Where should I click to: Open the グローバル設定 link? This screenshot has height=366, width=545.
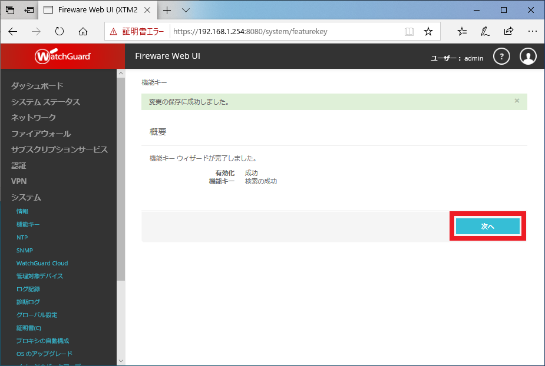click(x=37, y=315)
